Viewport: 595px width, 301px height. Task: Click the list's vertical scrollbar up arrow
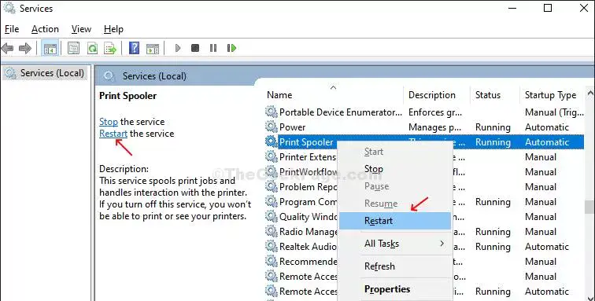(x=590, y=93)
